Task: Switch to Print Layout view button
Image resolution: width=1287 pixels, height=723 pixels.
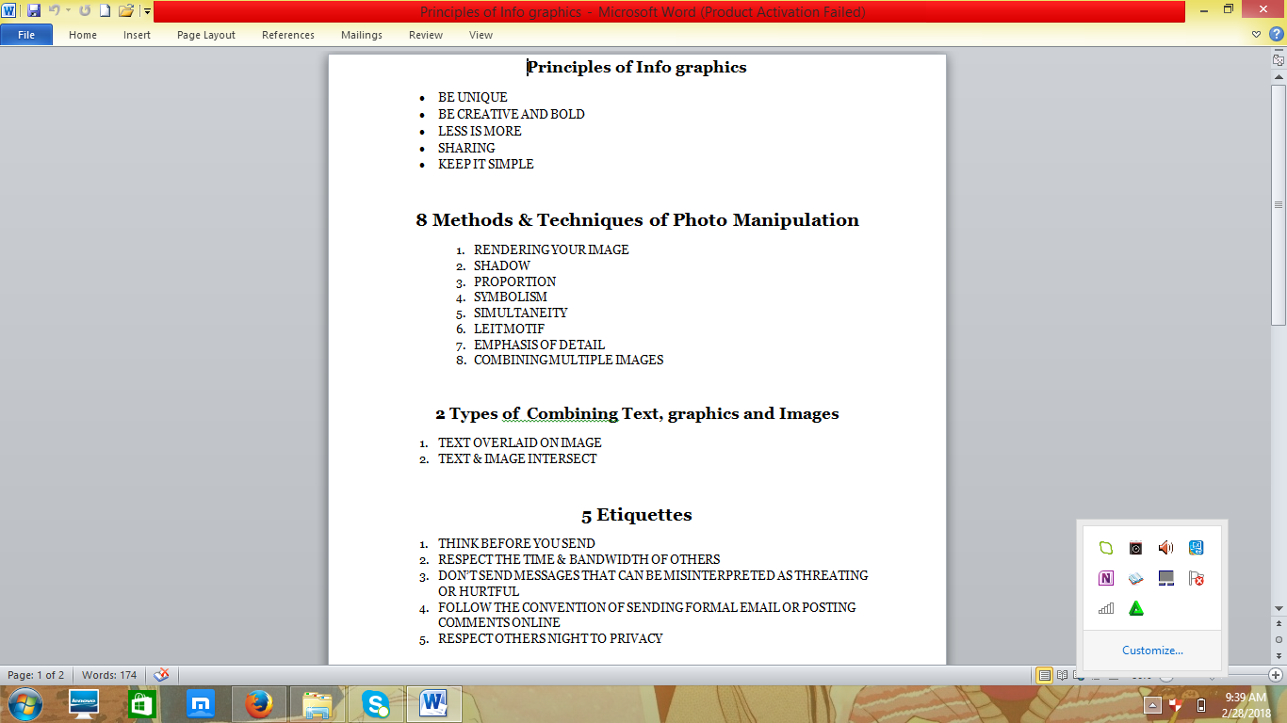Action: pos(1044,675)
